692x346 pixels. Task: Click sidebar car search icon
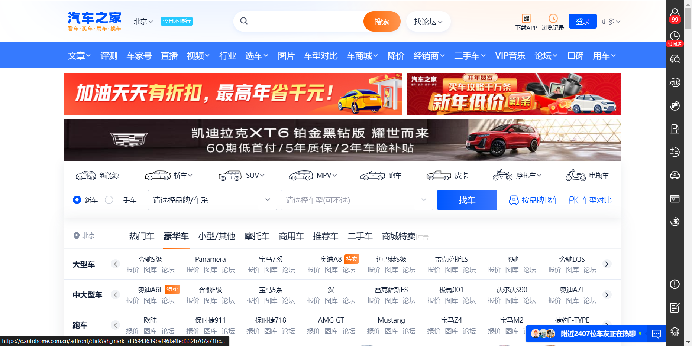coord(675,59)
